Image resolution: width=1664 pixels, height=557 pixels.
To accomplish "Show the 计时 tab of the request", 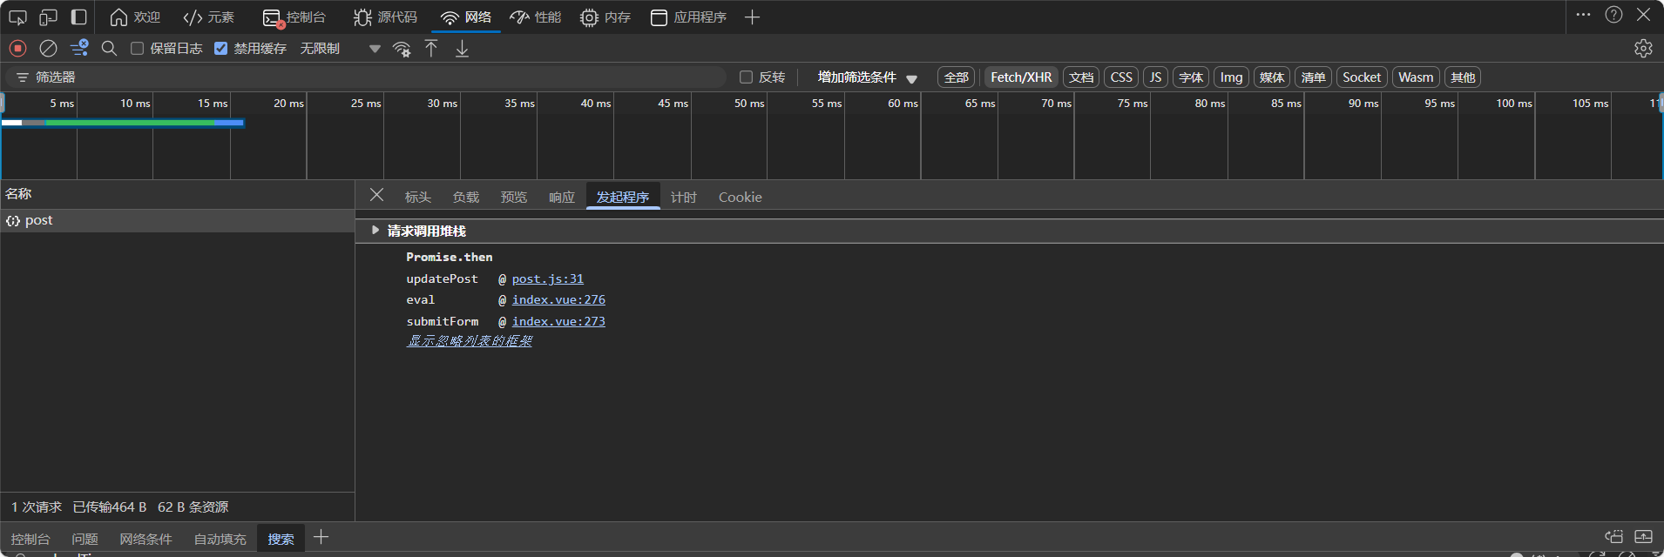I will [x=684, y=198].
